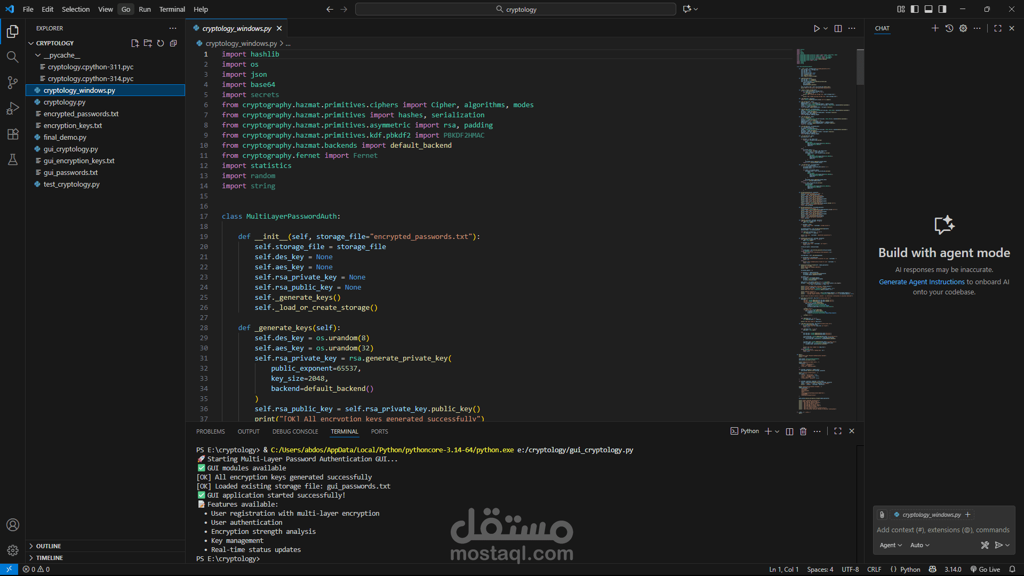
Task: Toggle secondary side bar layout button
Action: [x=942, y=9]
